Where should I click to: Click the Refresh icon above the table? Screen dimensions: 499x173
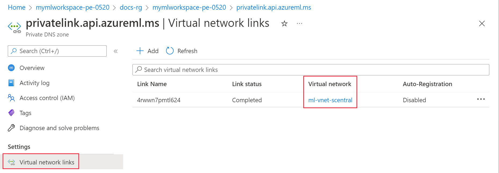[170, 51]
